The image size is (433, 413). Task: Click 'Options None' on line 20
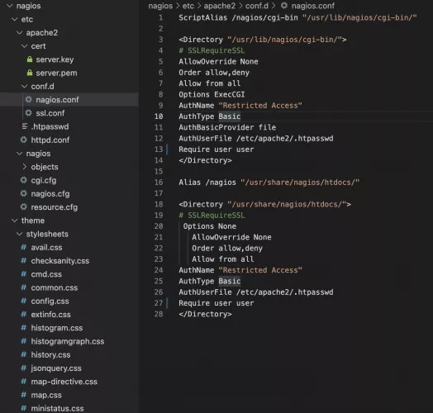coord(210,226)
